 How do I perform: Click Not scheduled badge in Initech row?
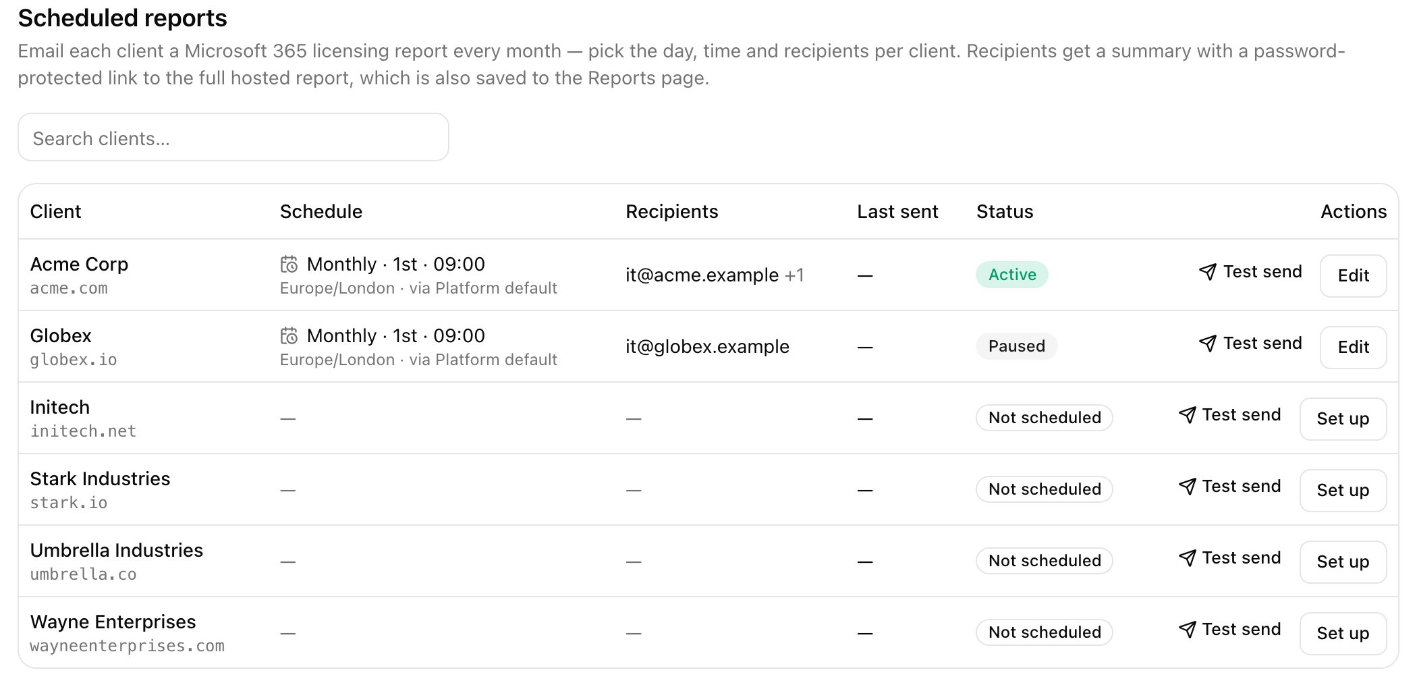[1045, 418]
